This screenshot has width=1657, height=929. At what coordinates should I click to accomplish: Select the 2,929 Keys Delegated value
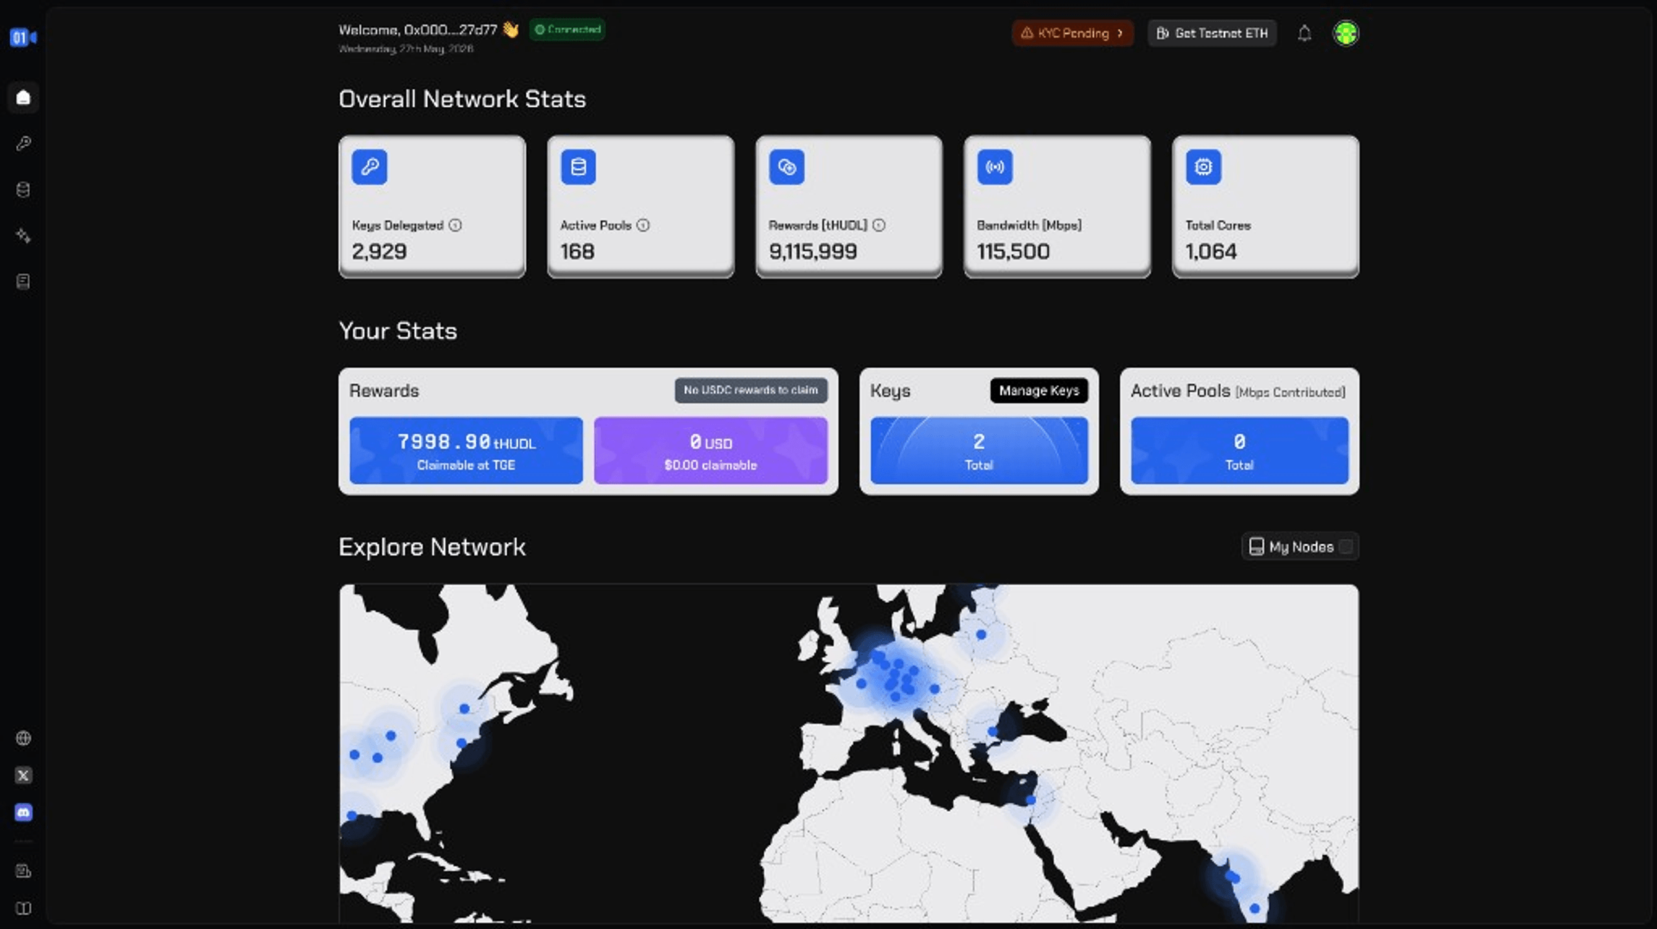379,251
